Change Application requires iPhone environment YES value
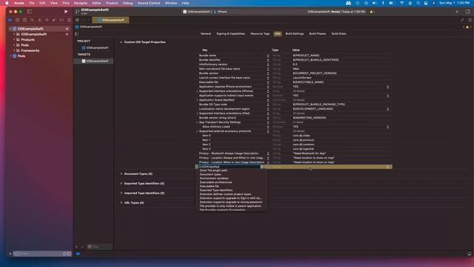The height and width of the screenshot is (267, 474). pyautogui.click(x=387, y=87)
